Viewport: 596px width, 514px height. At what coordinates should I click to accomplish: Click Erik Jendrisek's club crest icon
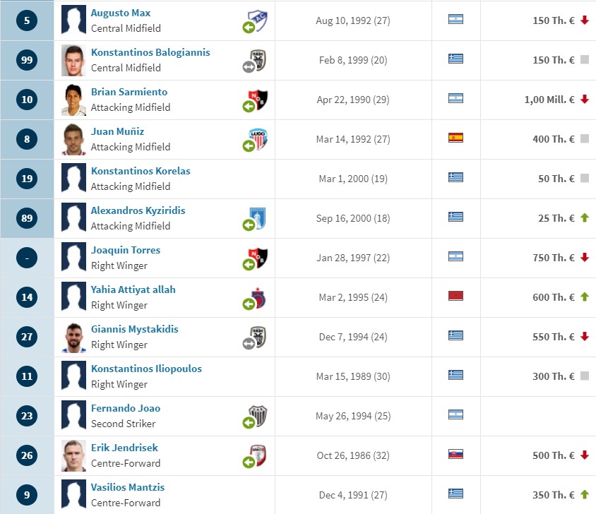point(258,455)
